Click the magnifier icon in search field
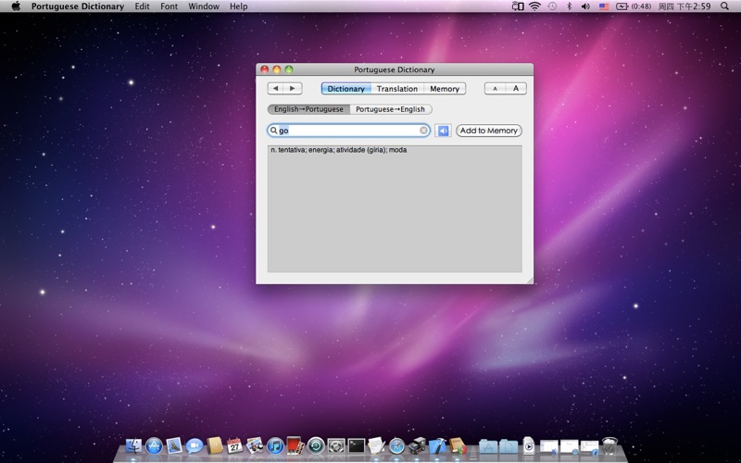Viewport: 741px width, 463px height. (273, 131)
